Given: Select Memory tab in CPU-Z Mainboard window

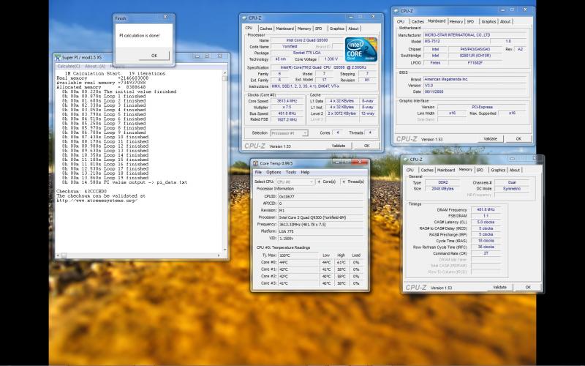Looking at the screenshot, I should coord(456,22).
